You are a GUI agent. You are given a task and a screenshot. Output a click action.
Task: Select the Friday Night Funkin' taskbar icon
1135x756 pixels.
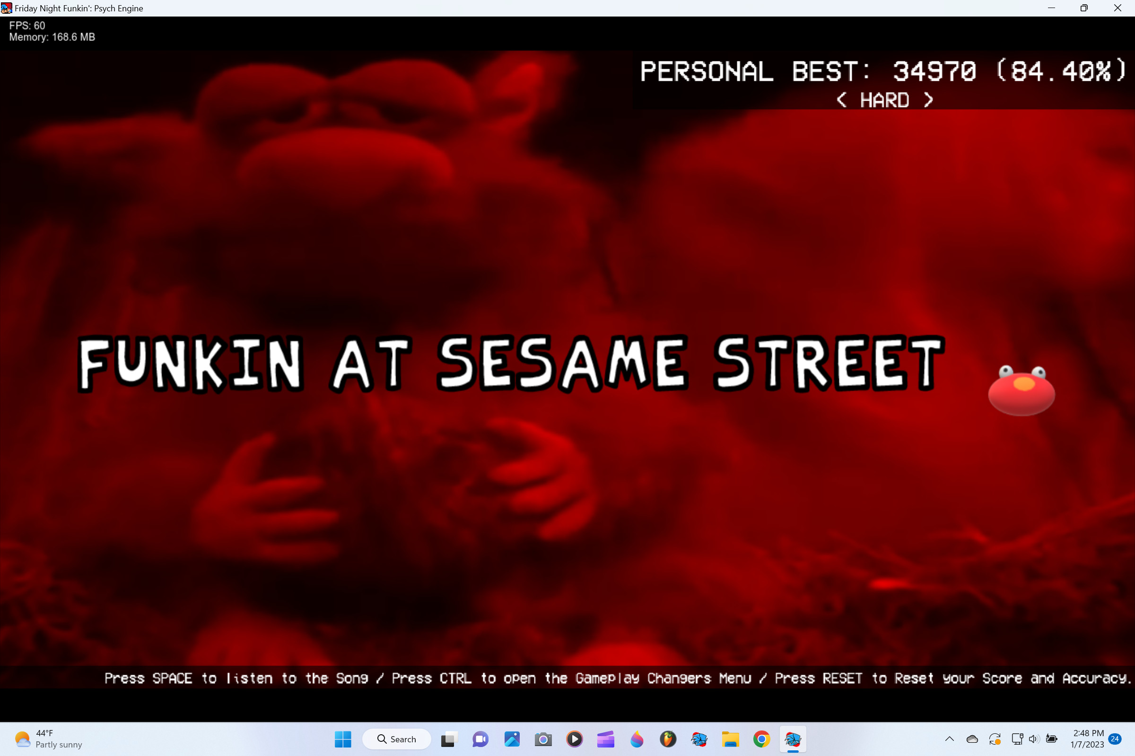click(793, 739)
